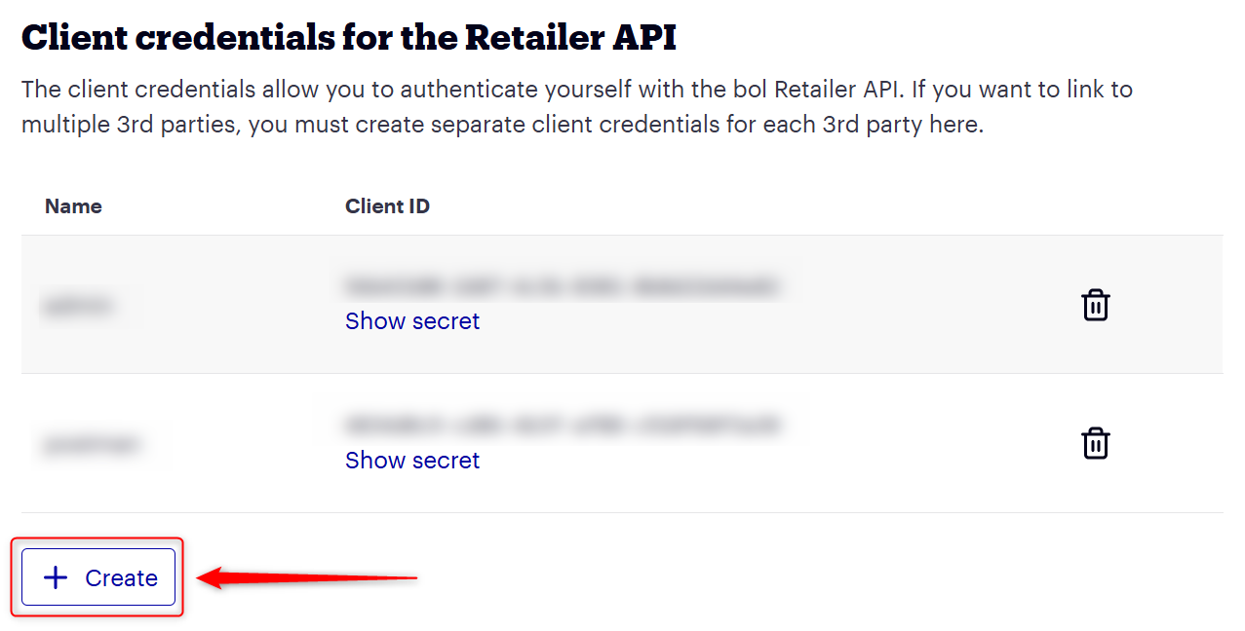
Task: Click the trash icon in the first credential row
Action: [1096, 305]
